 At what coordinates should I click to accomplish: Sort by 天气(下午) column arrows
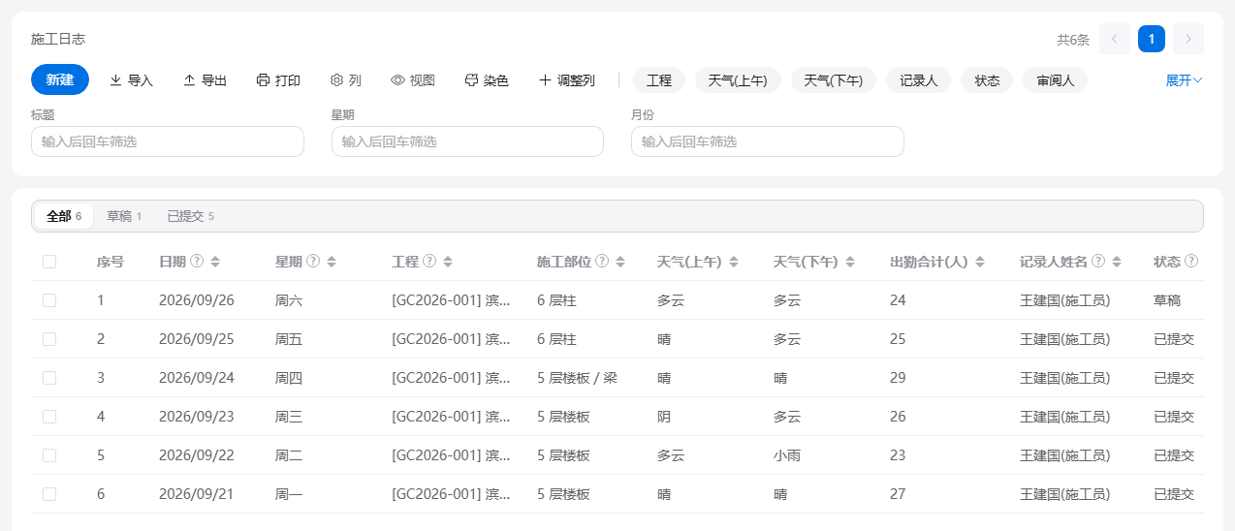[x=850, y=262]
